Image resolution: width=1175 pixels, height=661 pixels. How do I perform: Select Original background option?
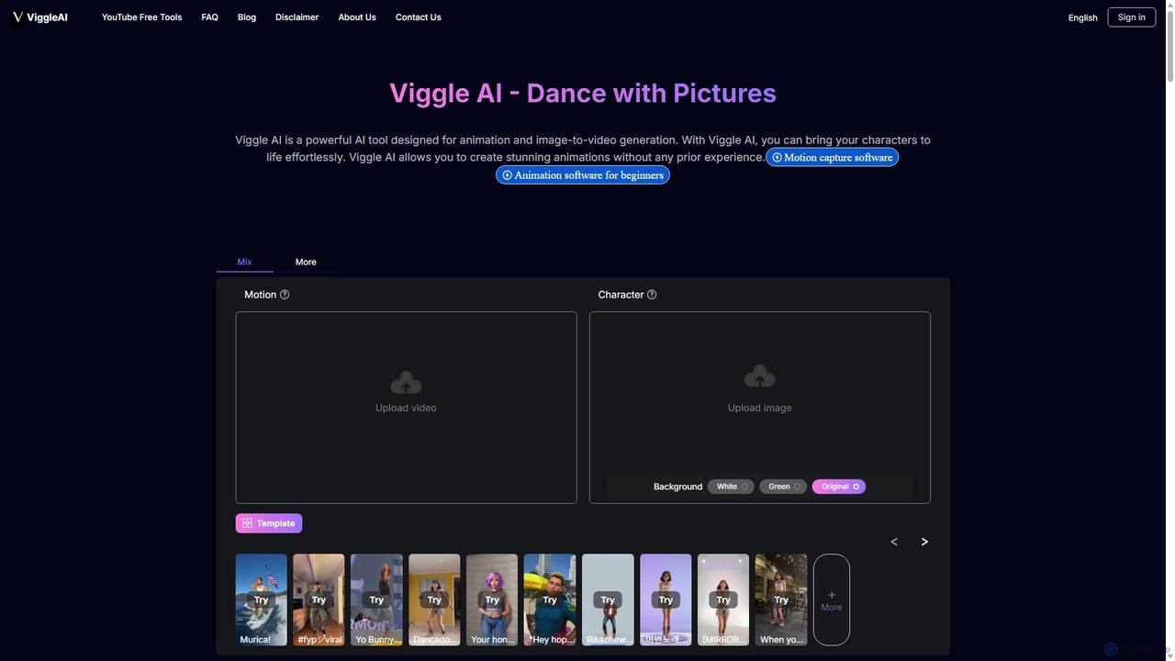click(x=839, y=487)
